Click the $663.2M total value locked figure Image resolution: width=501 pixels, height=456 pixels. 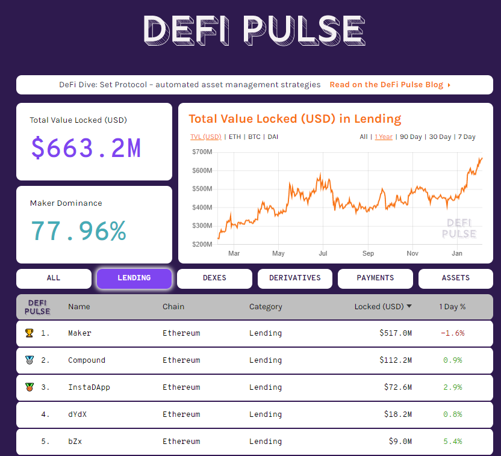(86, 148)
